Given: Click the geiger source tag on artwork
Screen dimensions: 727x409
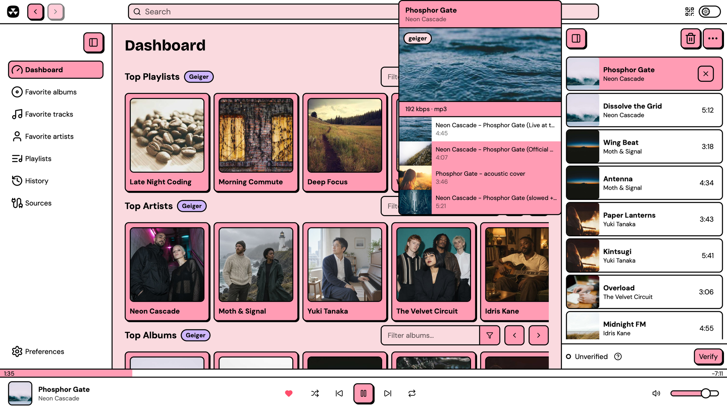Looking at the screenshot, I should (x=418, y=38).
